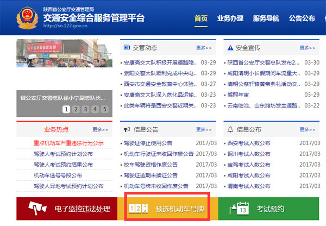The width and height of the screenshot is (326, 226).
Task: Click the 交通安全综合服务管理平台 title
Action: [x=94, y=18]
